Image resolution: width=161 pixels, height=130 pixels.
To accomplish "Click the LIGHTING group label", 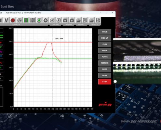I will (x=55, y=25).
